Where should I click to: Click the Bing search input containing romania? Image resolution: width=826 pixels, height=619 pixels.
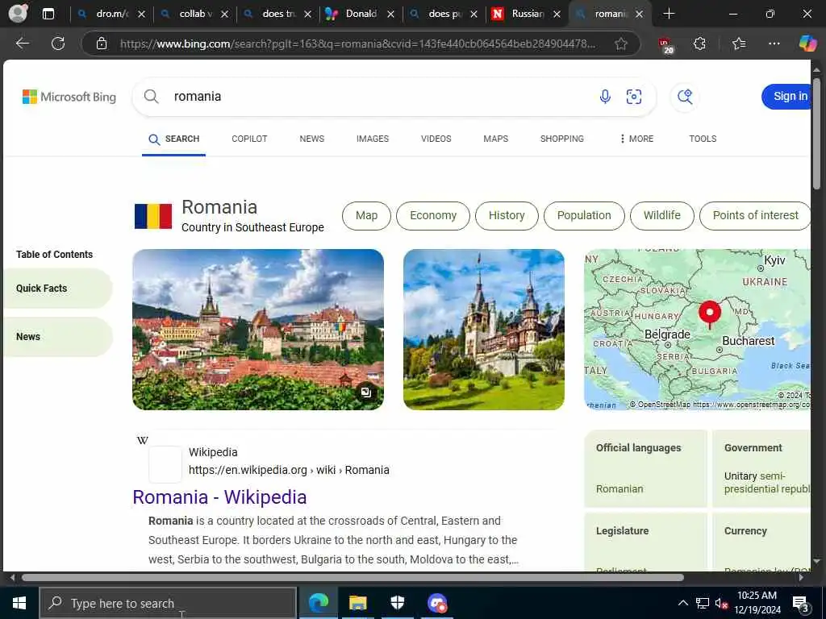click(x=379, y=97)
